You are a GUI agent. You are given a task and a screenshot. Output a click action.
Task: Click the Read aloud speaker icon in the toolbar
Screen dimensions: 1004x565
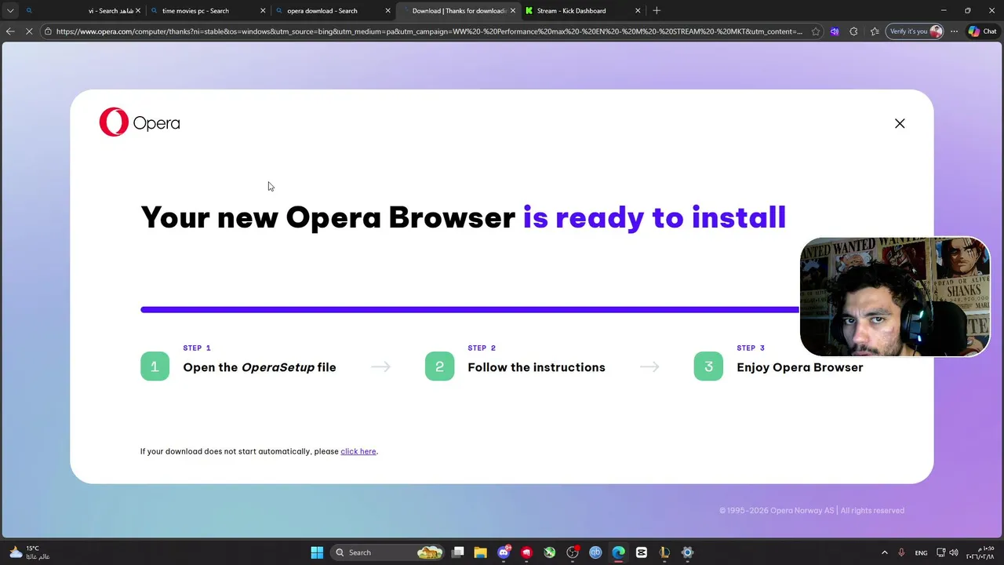coord(835,31)
